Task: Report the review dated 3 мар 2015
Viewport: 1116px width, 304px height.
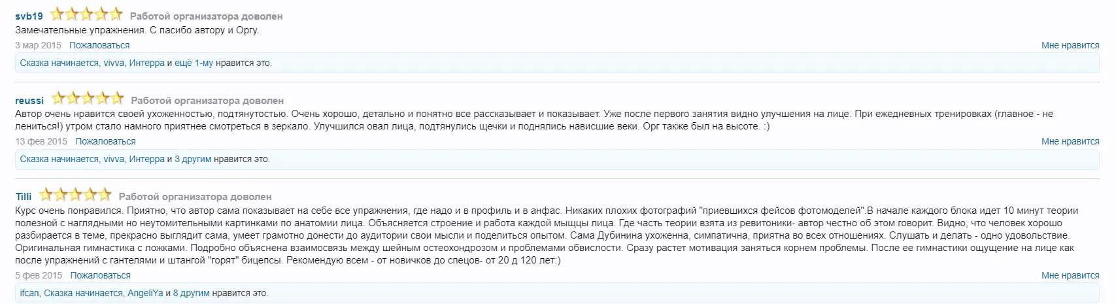Action: (99, 45)
